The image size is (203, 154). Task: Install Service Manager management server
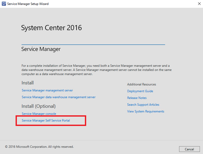[47, 90]
